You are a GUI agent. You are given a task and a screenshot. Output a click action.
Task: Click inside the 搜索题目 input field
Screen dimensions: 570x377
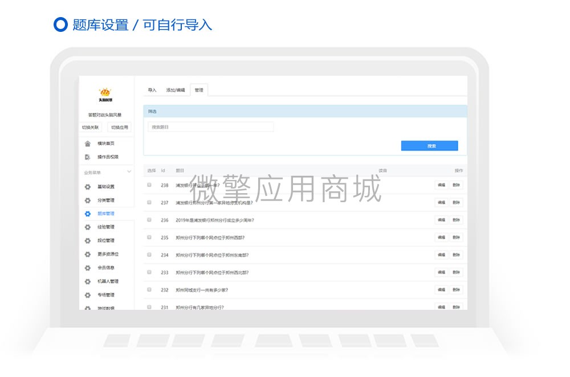[x=211, y=126]
